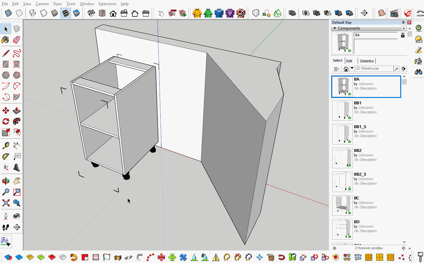
Task: Select the BB2_S component thumbnail
Action: [342, 181]
